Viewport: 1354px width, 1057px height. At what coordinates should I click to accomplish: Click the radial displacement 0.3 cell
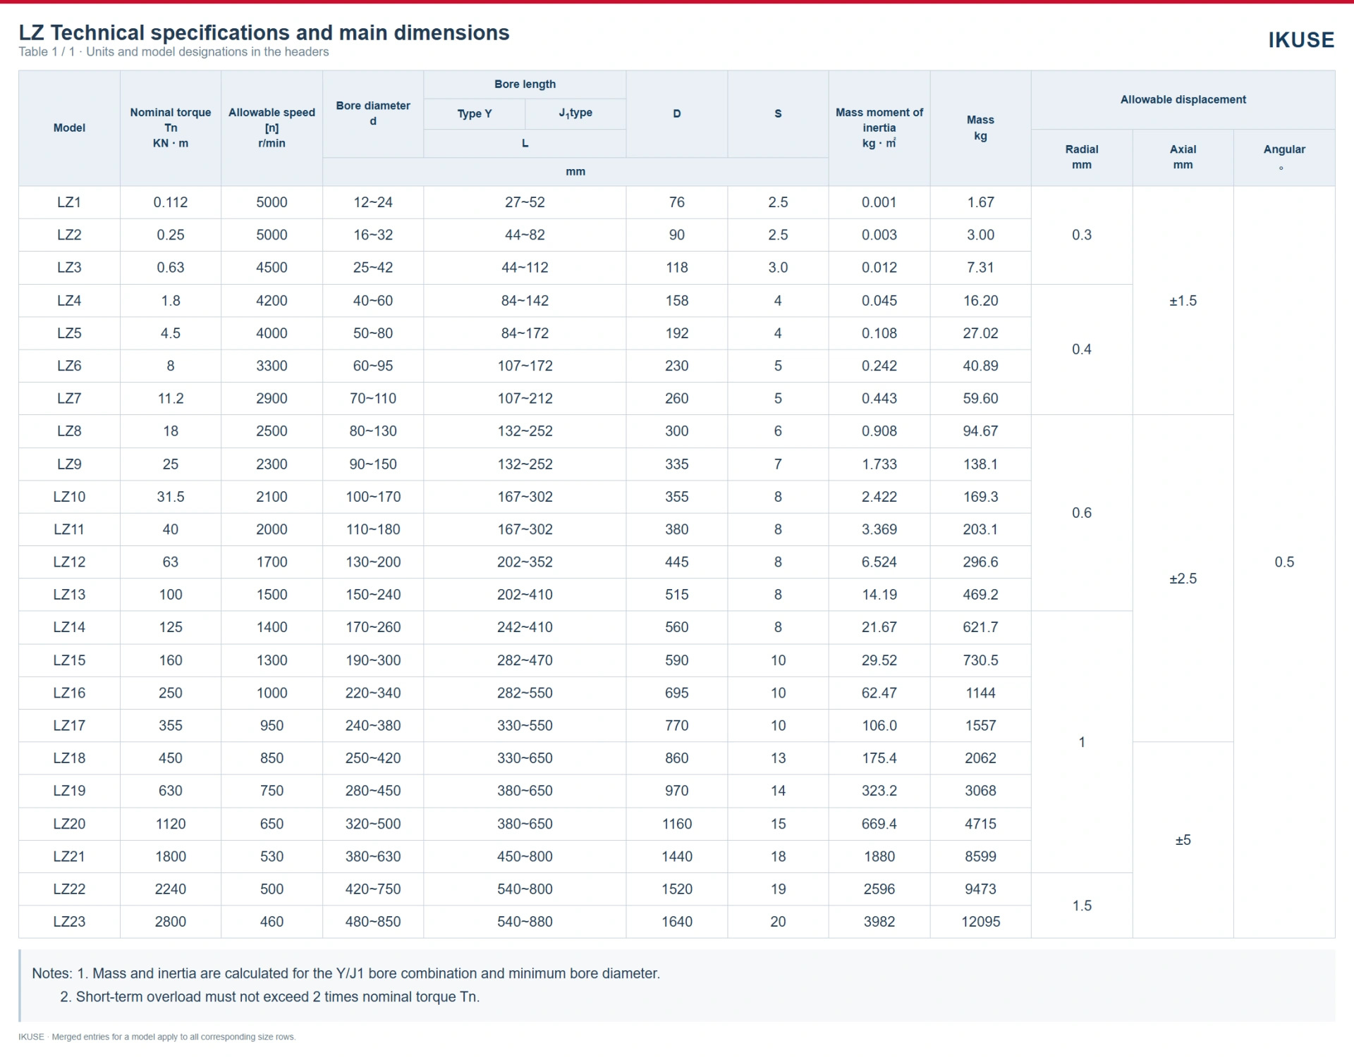pyautogui.click(x=1082, y=235)
